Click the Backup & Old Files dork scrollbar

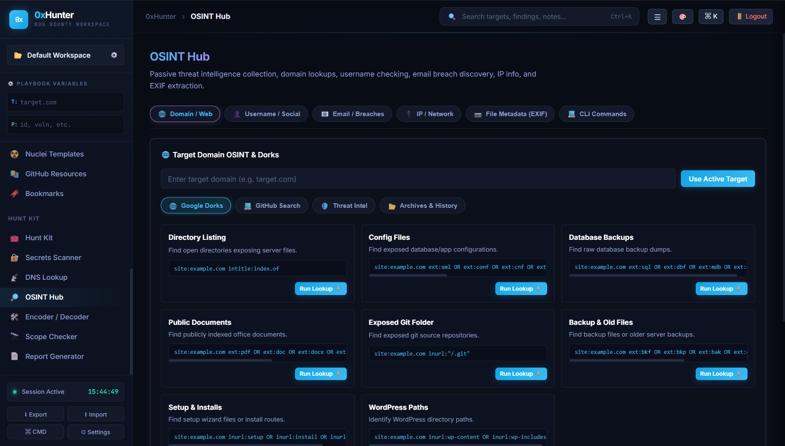(x=627, y=361)
